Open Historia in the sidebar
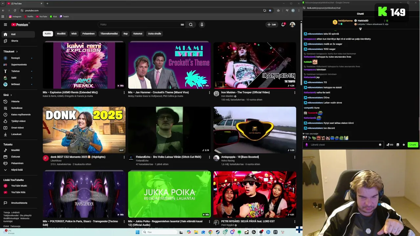The width and height of the screenshot is (420, 236). [x=18, y=102]
